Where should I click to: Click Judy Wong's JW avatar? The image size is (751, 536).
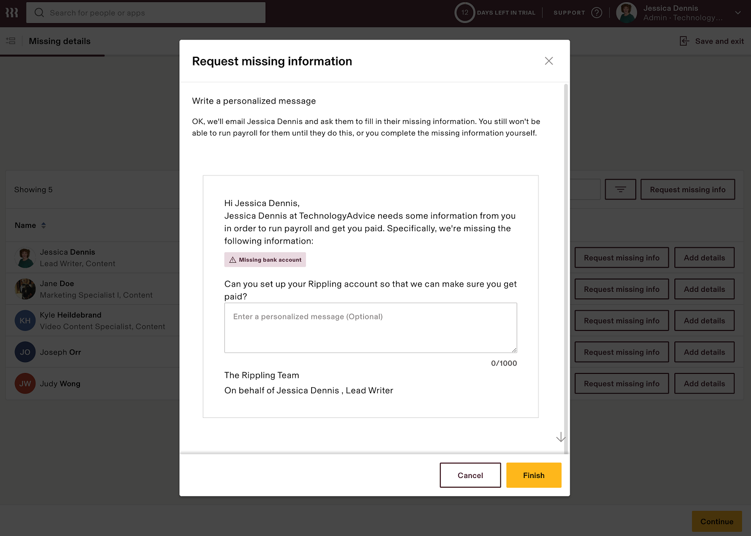25,384
